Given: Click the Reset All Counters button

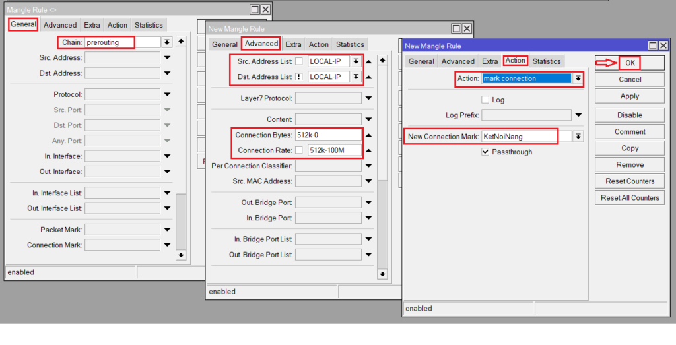Looking at the screenshot, I should 629,198.
